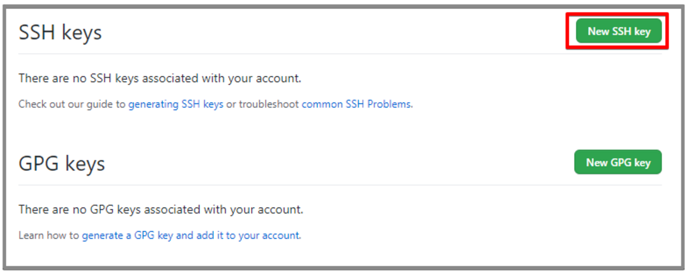
Task: Click the divider line under SSH keys heading
Action: [x=339, y=54]
